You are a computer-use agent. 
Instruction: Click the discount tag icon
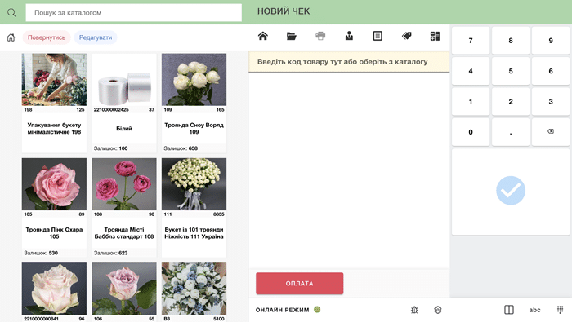pos(406,36)
